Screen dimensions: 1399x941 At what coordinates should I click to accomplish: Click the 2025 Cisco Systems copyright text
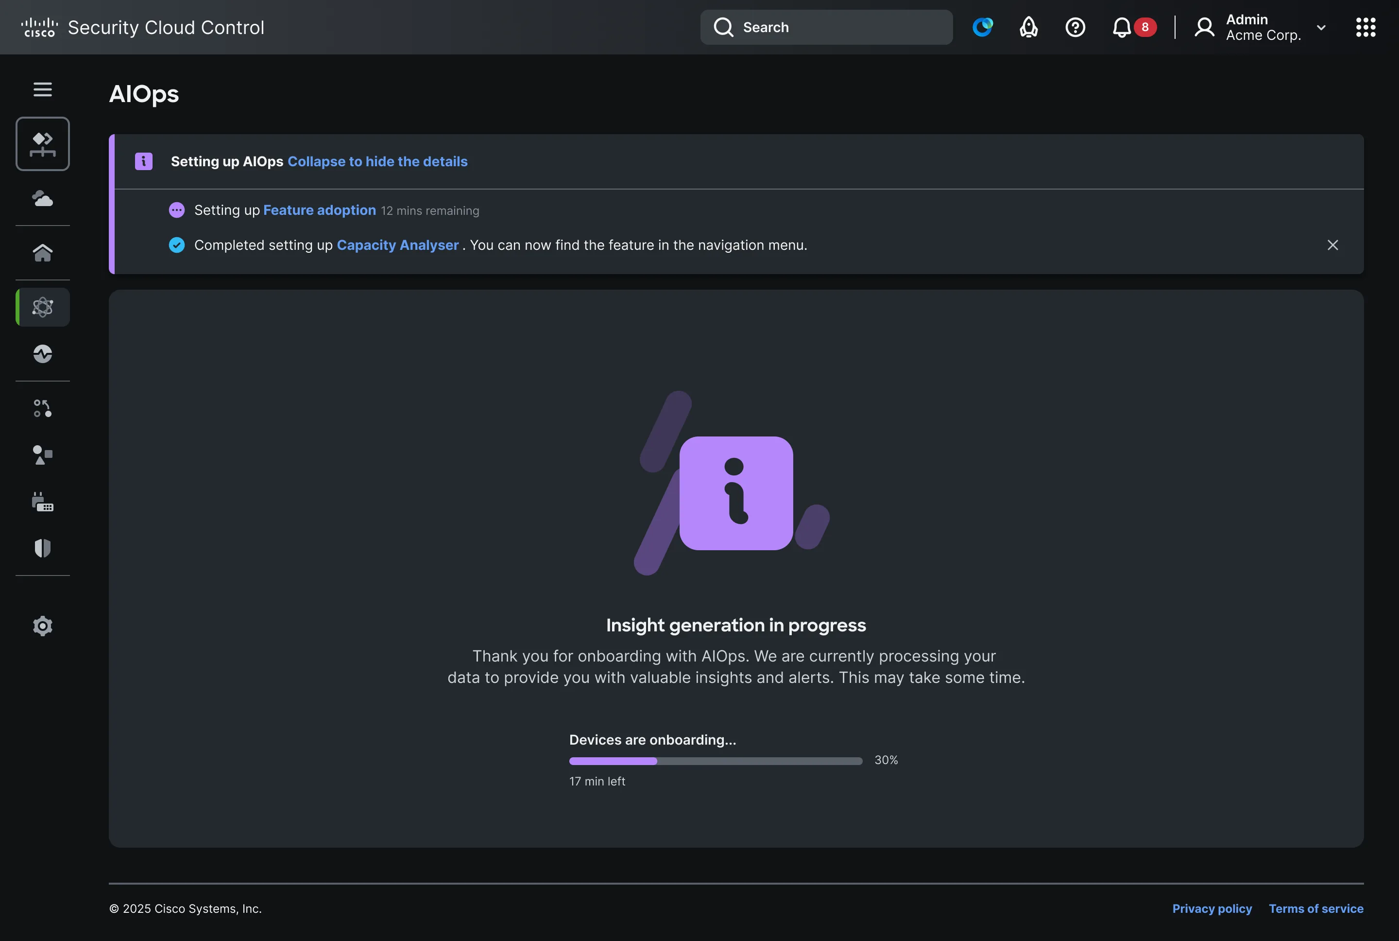pyautogui.click(x=185, y=908)
